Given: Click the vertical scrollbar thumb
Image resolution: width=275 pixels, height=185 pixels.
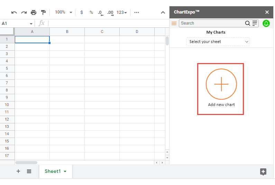Looking at the screenshot, I should (x=167, y=41).
